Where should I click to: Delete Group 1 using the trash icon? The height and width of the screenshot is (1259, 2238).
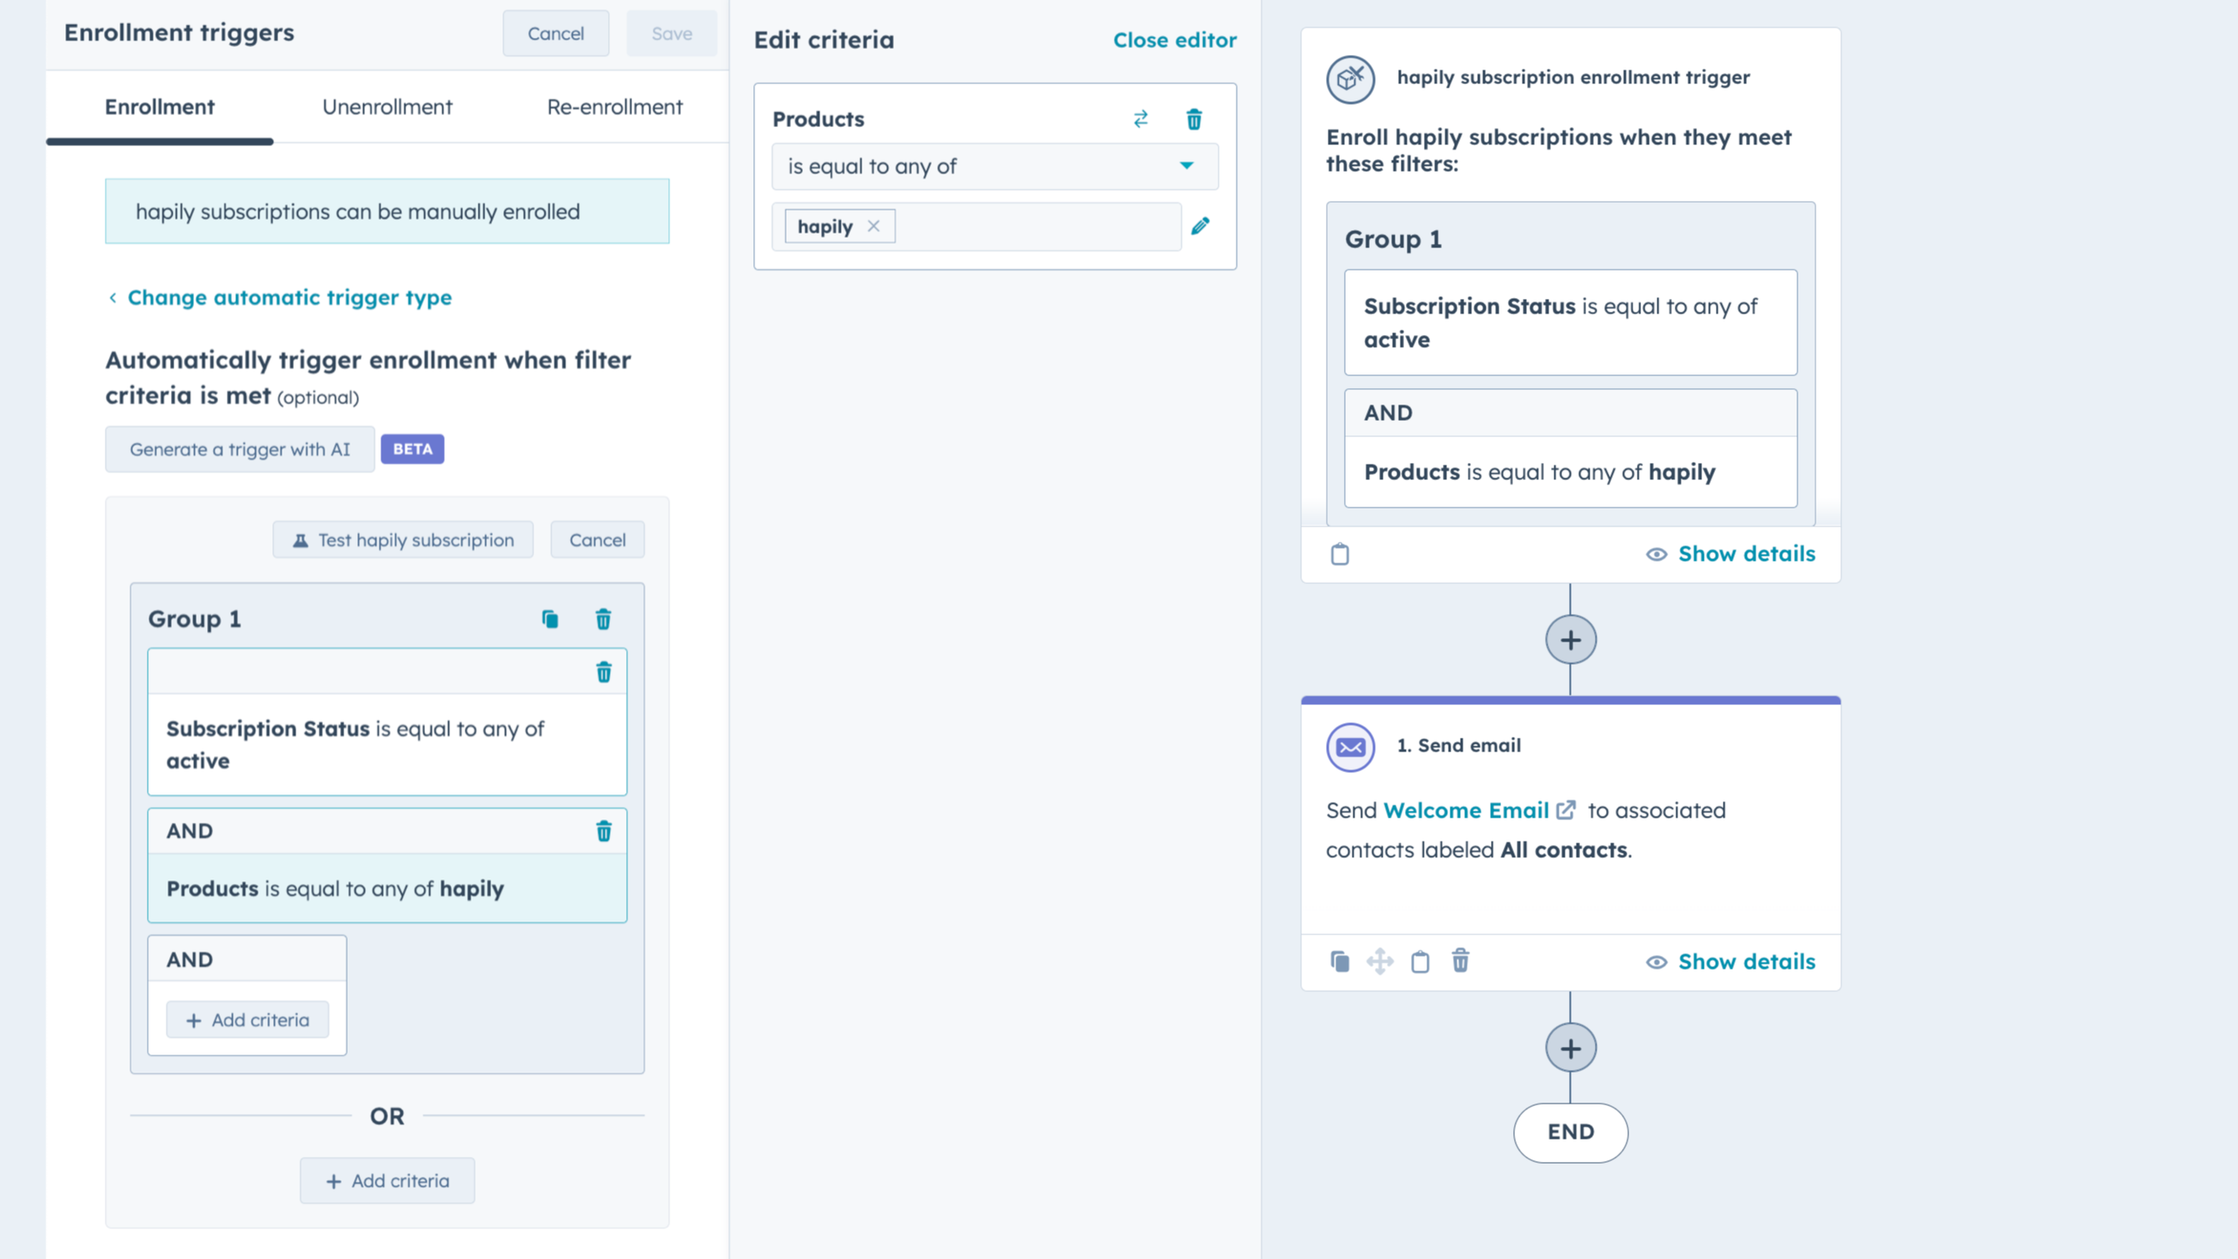pos(603,618)
